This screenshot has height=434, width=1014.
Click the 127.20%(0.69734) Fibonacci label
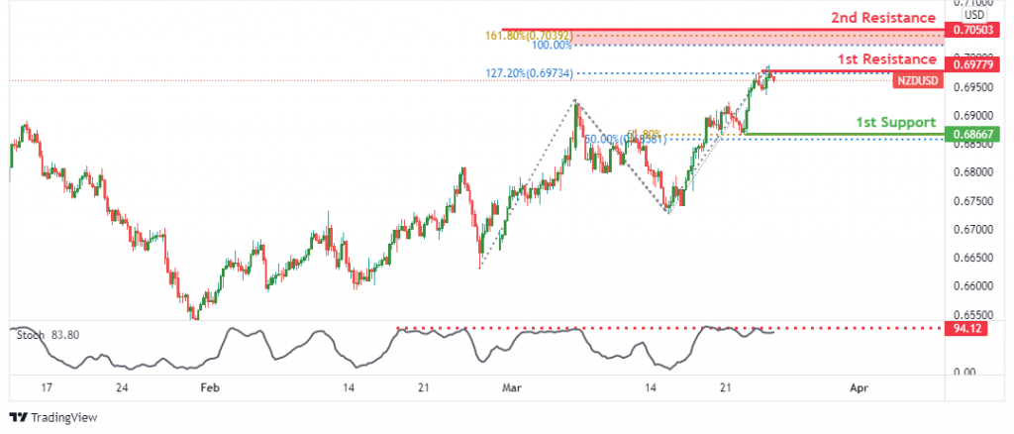pos(529,73)
